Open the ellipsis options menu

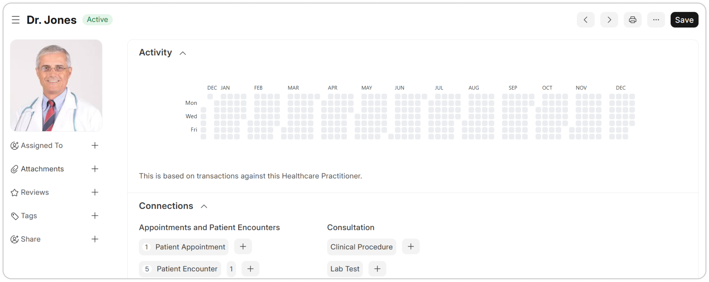tap(656, 20)
